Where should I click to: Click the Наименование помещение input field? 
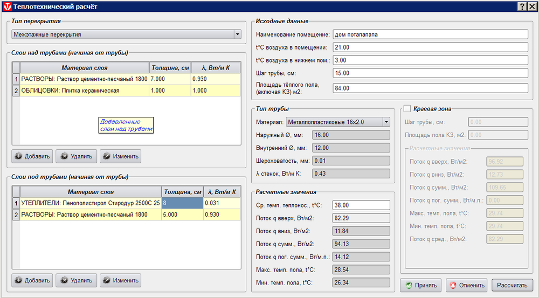click(x=430, y=34)
